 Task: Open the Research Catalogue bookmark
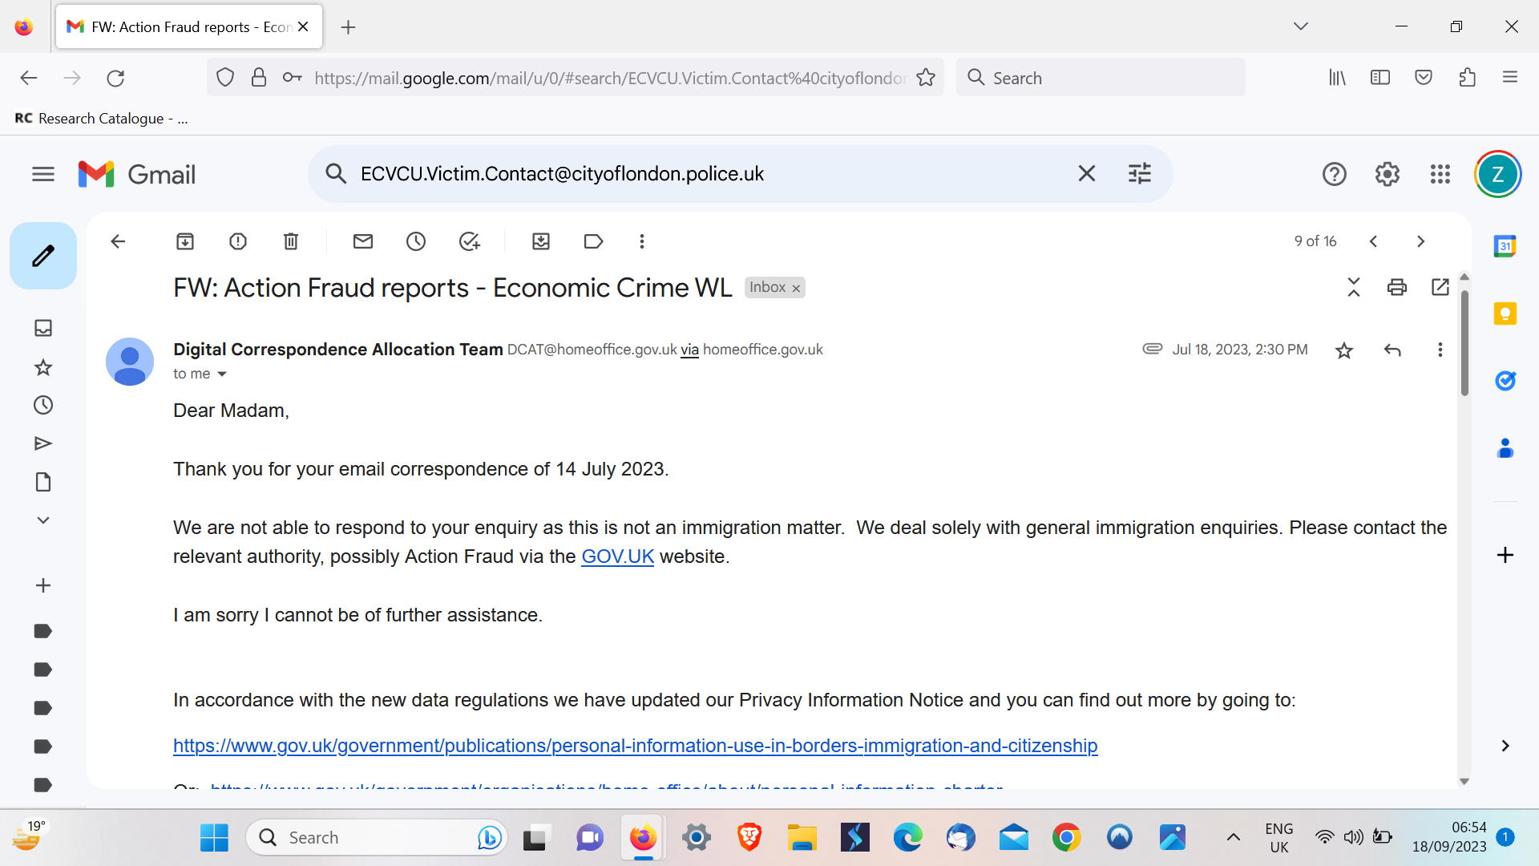(x=102, y=119)
